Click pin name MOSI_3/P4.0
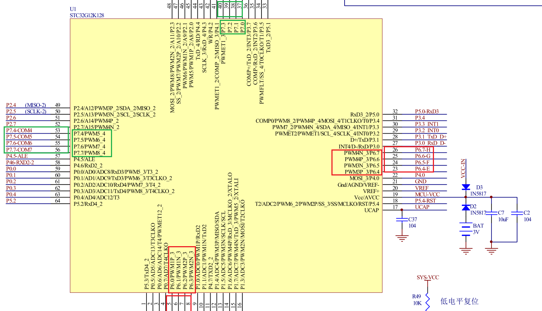The height and width of the screenshot is (311, 542). [x=364, y=178]
